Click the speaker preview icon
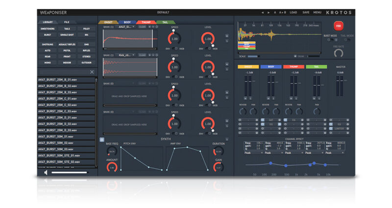Viewport: 392px width, 208px height. coord(45,172)
